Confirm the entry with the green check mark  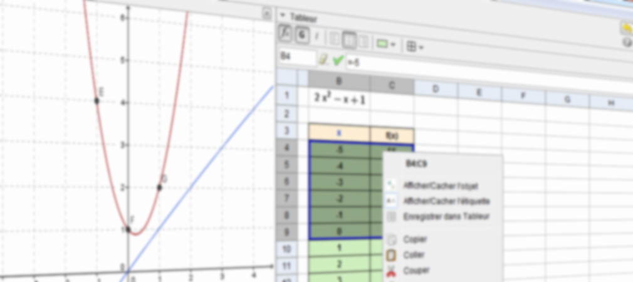338,61
